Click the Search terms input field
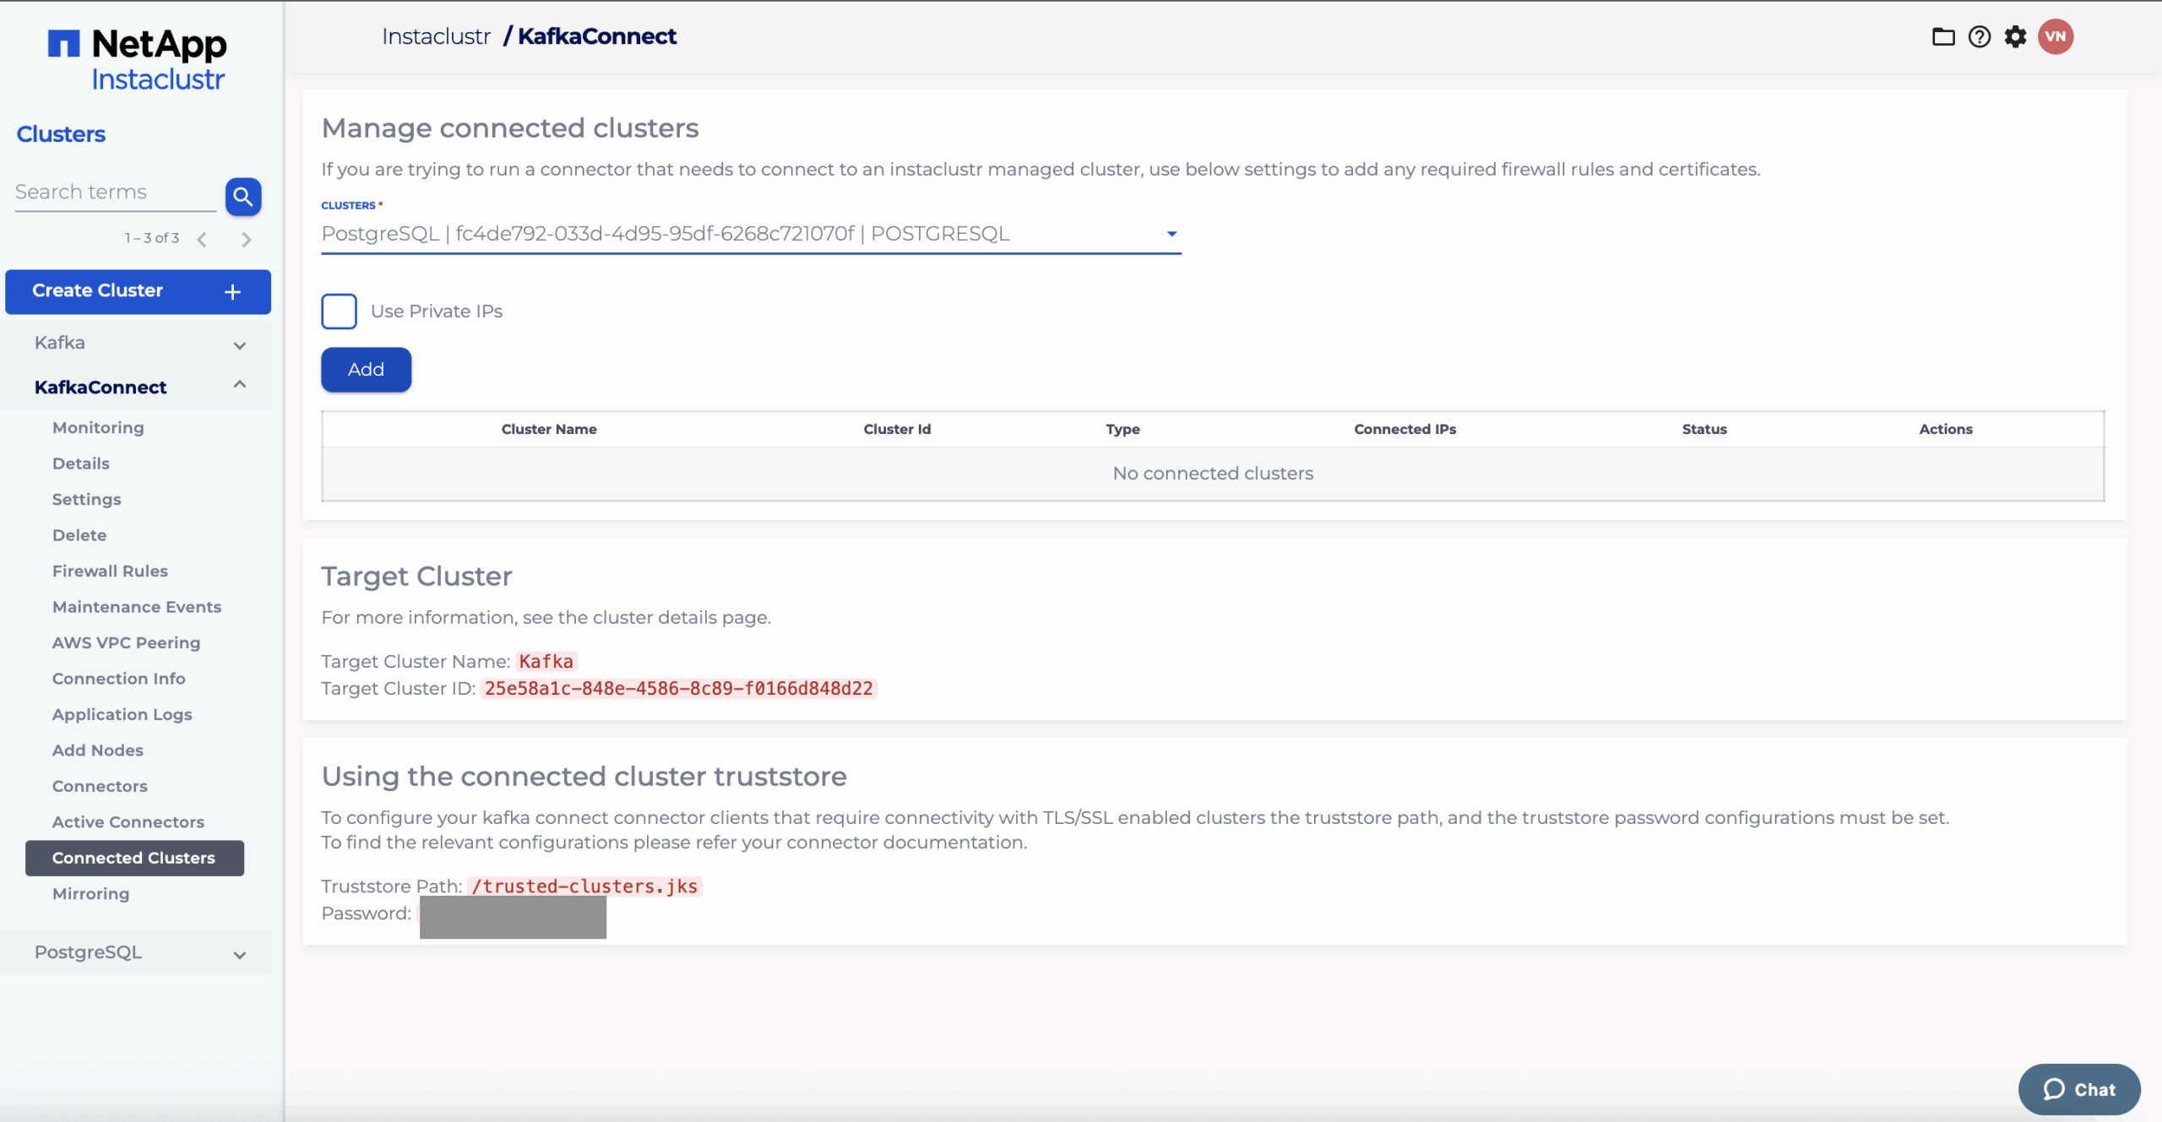Viewport: 2162px width, 1122px height. pos(114,192)
